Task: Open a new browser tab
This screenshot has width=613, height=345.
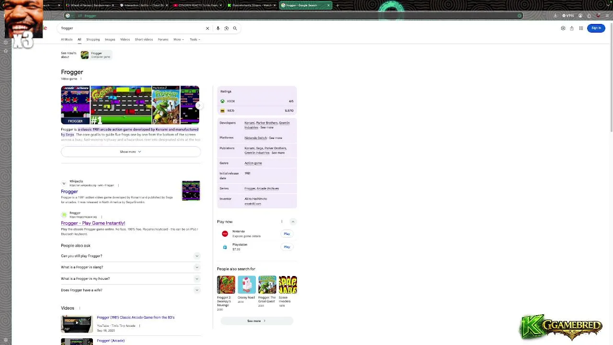Action: pyautogui.click(x=338, y=5)
